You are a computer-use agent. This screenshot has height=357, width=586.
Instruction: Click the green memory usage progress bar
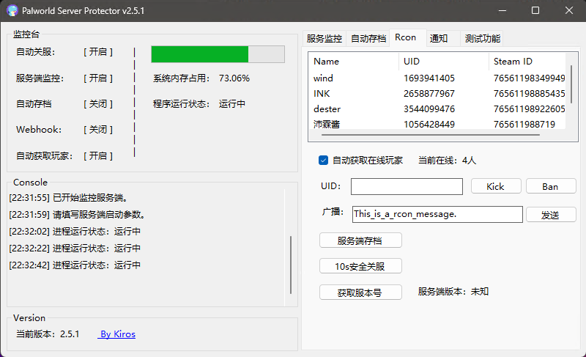tap(218, 54)
